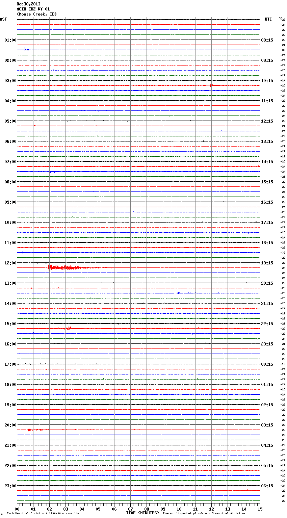Click the 16:15 UTC row label

pos(267,202)
